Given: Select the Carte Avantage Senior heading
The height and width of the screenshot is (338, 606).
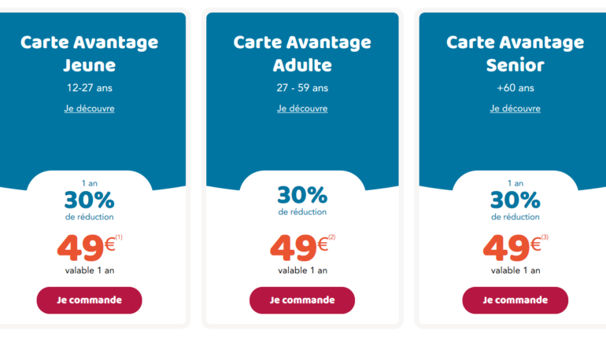Looking at the screenshot, I should click(x=515, y=53).
